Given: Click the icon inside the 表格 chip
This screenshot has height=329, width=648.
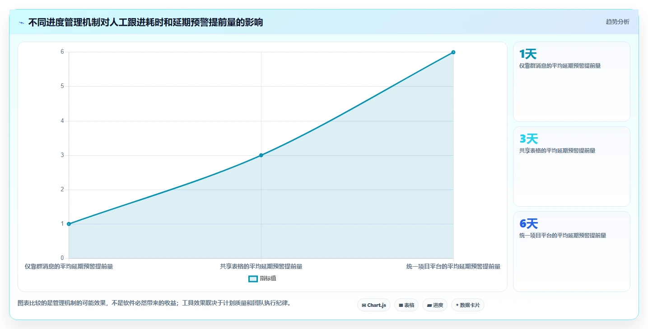Looking at the screenshot, I should pos(401,306).
